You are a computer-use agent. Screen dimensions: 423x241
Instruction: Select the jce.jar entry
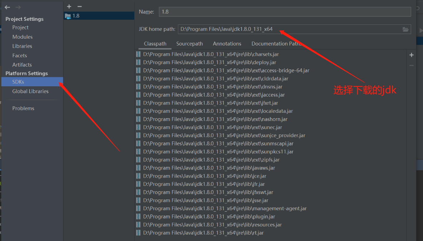coord(205,176)
